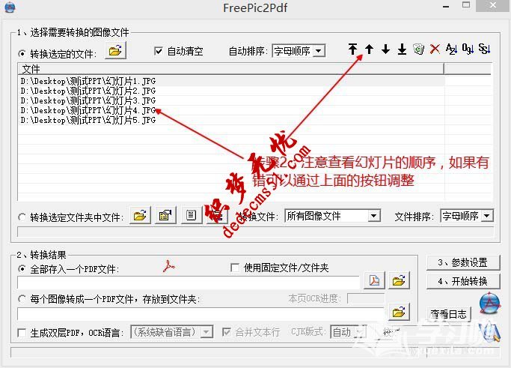
Task: Open the 转换文件 所有图像文件 dropdown
Action: tap(332, 216)
